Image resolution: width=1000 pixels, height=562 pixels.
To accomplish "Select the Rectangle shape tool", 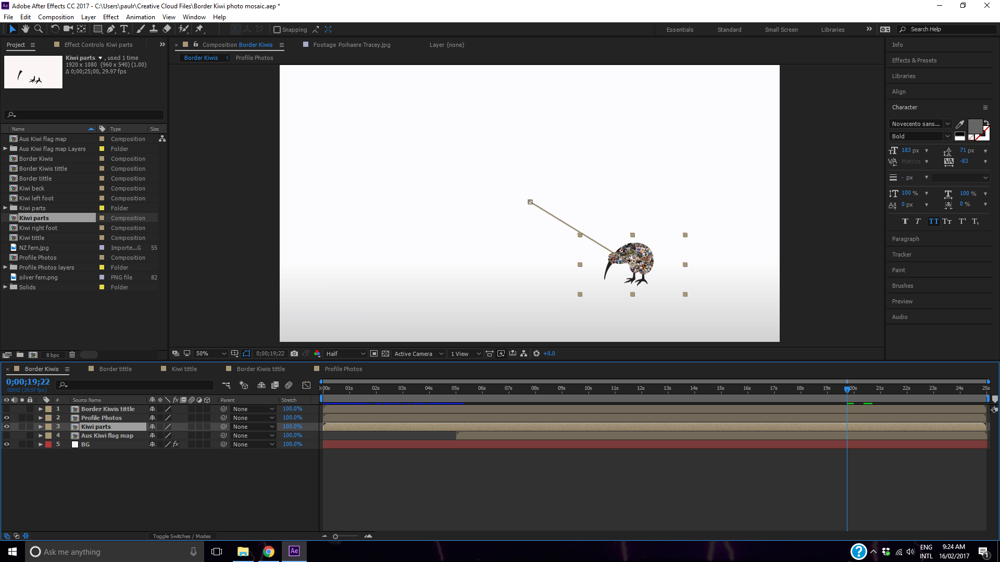I will pos(98,29).
